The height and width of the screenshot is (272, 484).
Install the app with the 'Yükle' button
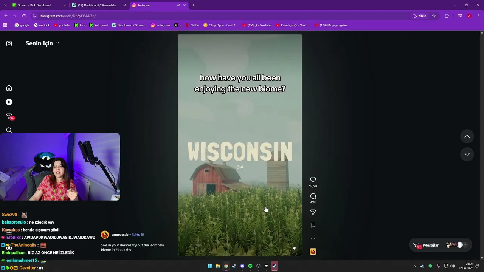[x=419, y=16]
